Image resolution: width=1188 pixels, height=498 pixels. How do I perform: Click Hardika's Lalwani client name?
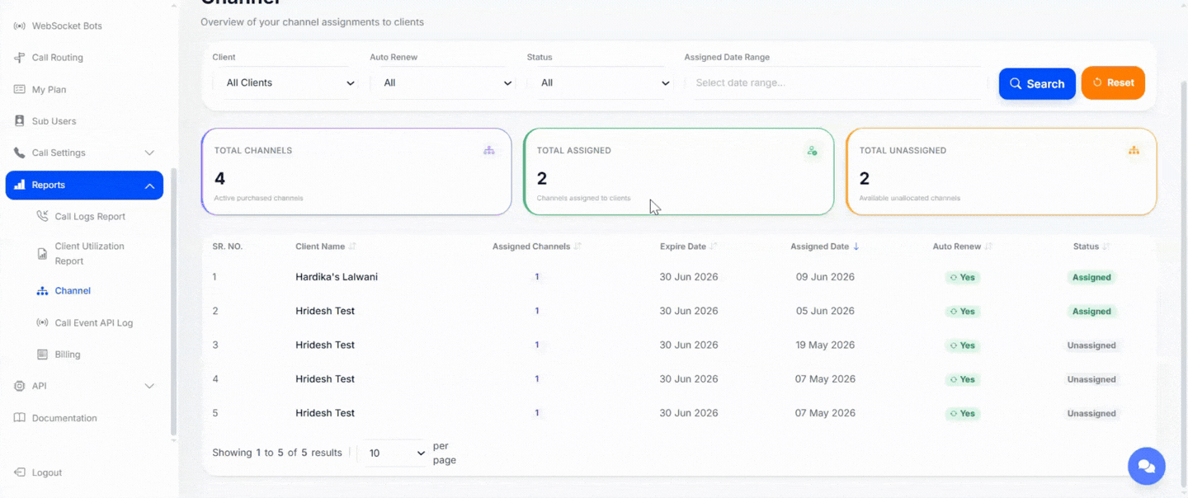pos(337,277)
